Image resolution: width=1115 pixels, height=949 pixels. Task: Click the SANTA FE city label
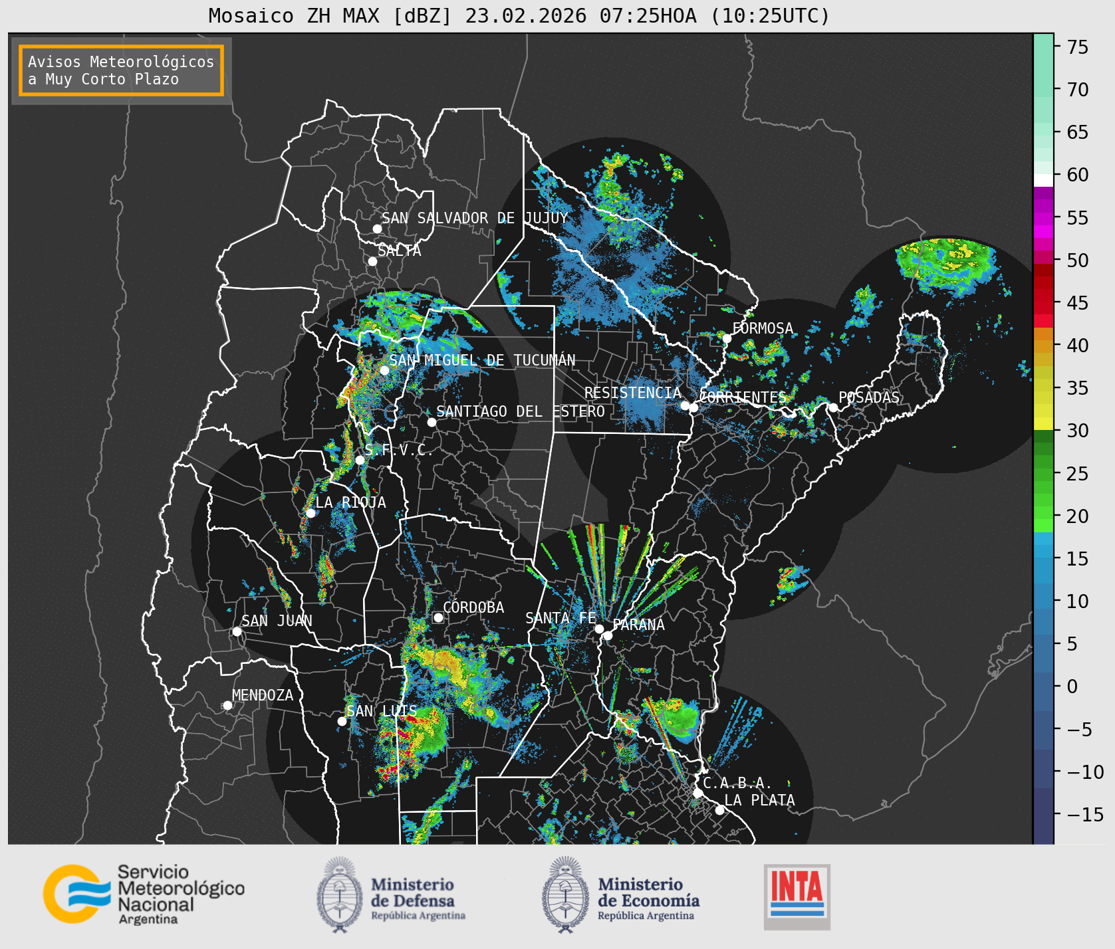coord(560,618)
